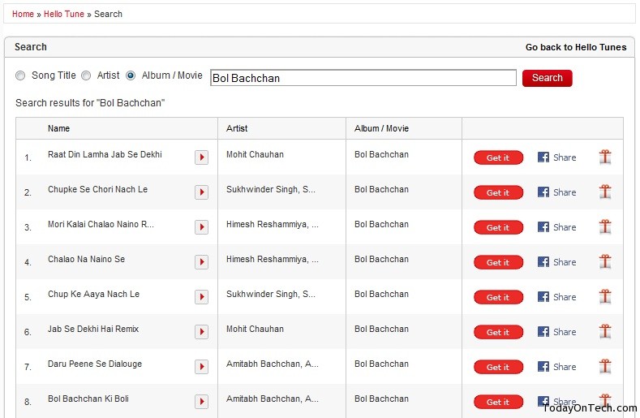The width and height of the screenshot is (640, 418).
Task: Share Chupke Se Chori Nach Le on Facebook
Action: point(556,192)
